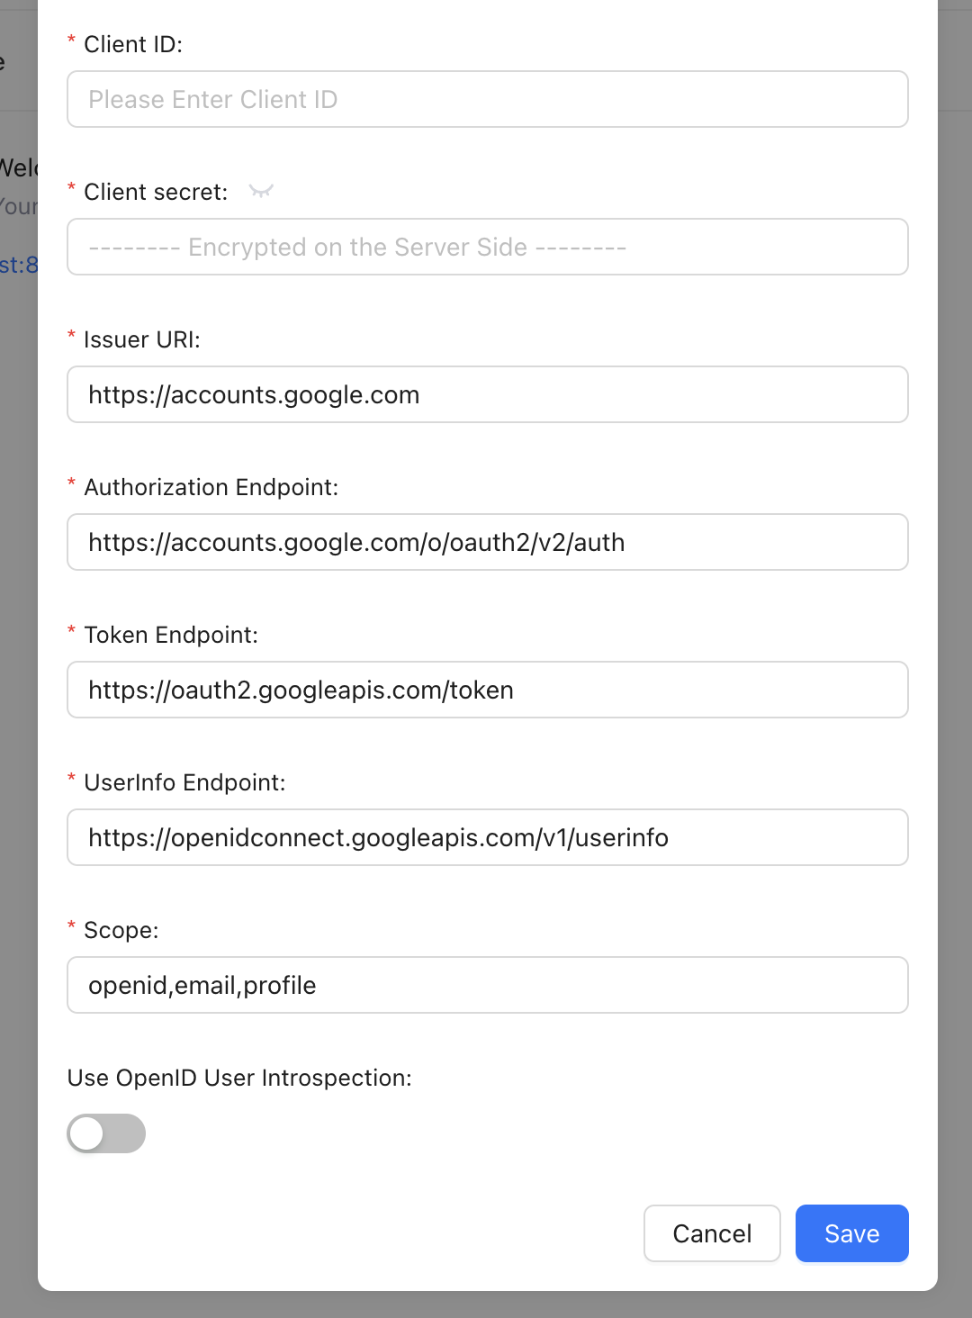Screen dimensions: 972x1318
Task: Enable Use OpenID User Introspection switch
Action: pos(106,1133)
